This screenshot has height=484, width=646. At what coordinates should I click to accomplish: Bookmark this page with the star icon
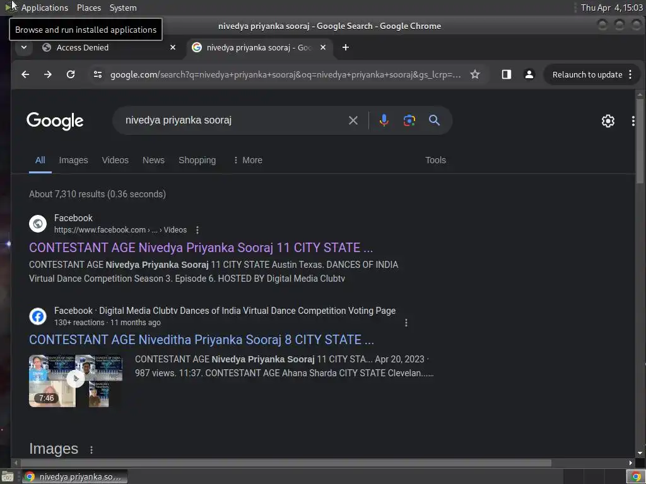click(x=475, y=74)
